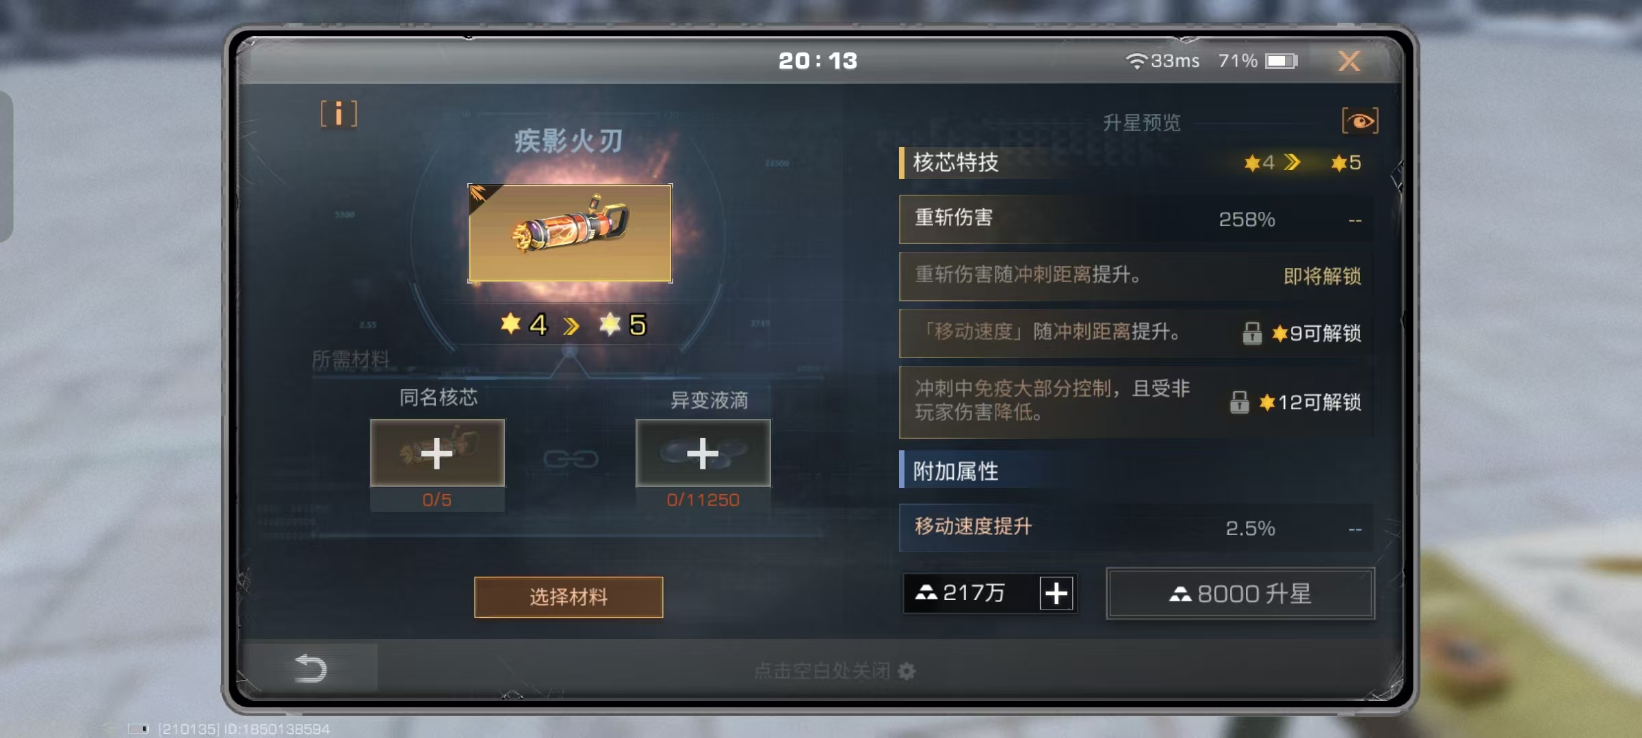Click the 疾影火刃 weapon thumbnail

570,233
